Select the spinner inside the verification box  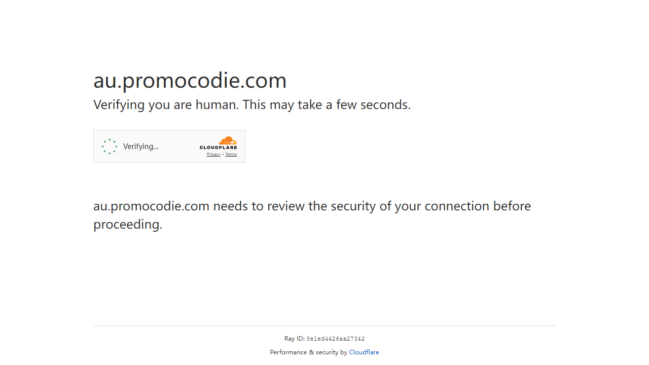[x=110, y=146]
